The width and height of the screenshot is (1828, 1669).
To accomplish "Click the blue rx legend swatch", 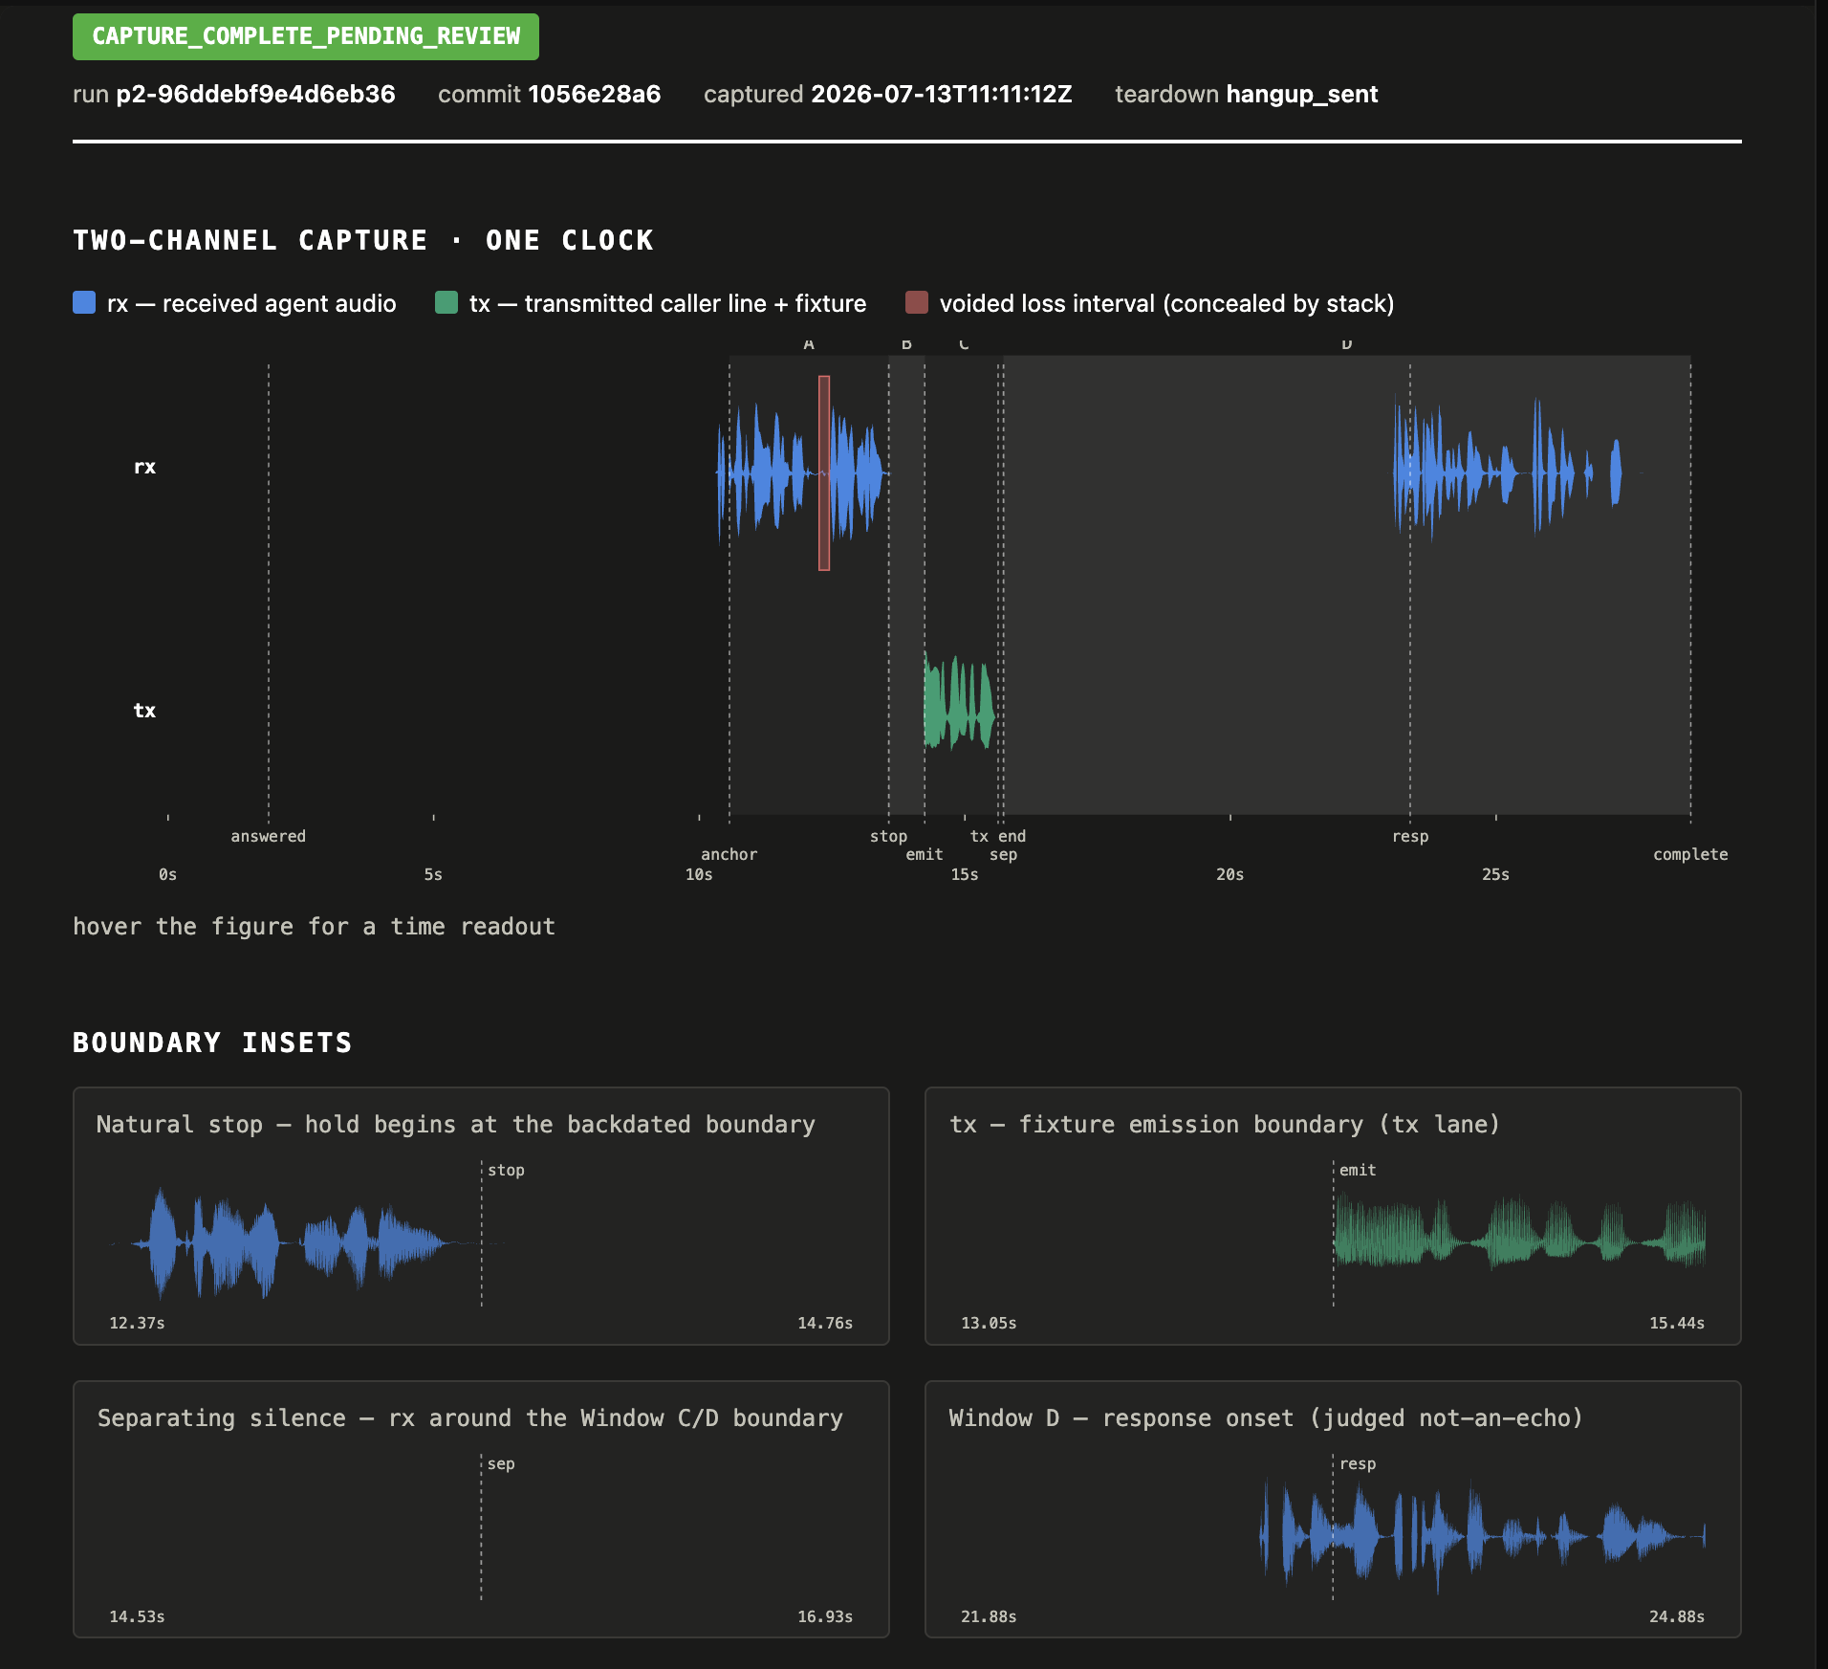I will point(84,303).
